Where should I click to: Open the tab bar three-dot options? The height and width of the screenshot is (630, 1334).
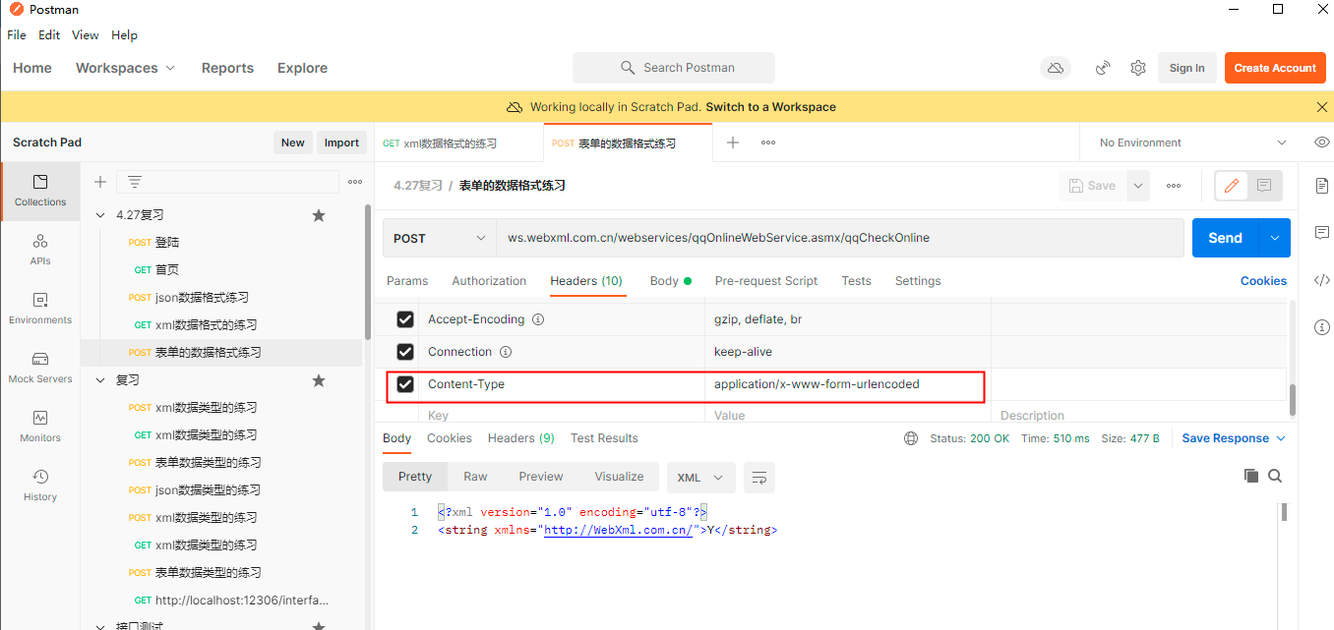tap(768, 143)
